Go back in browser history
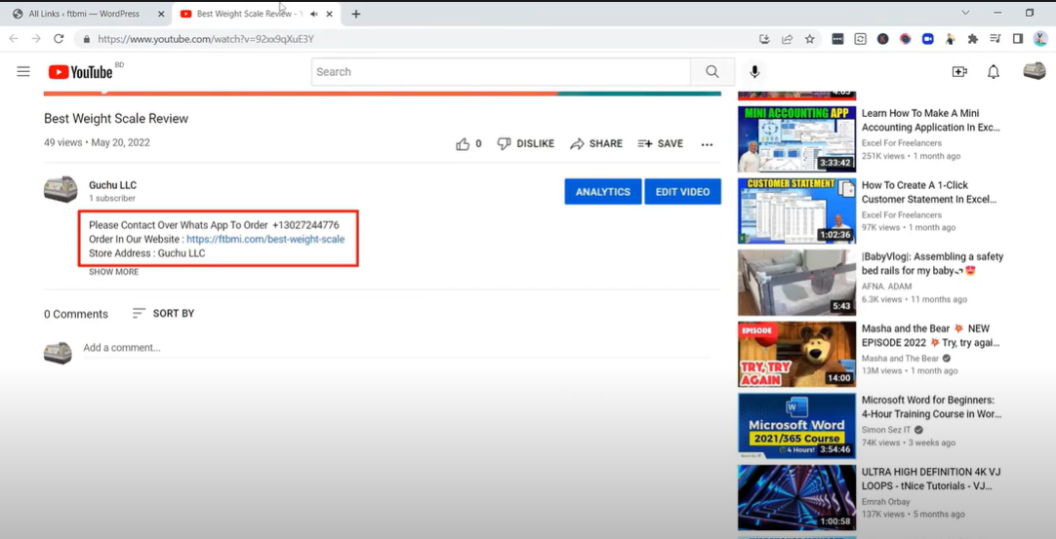 [14, 39]
